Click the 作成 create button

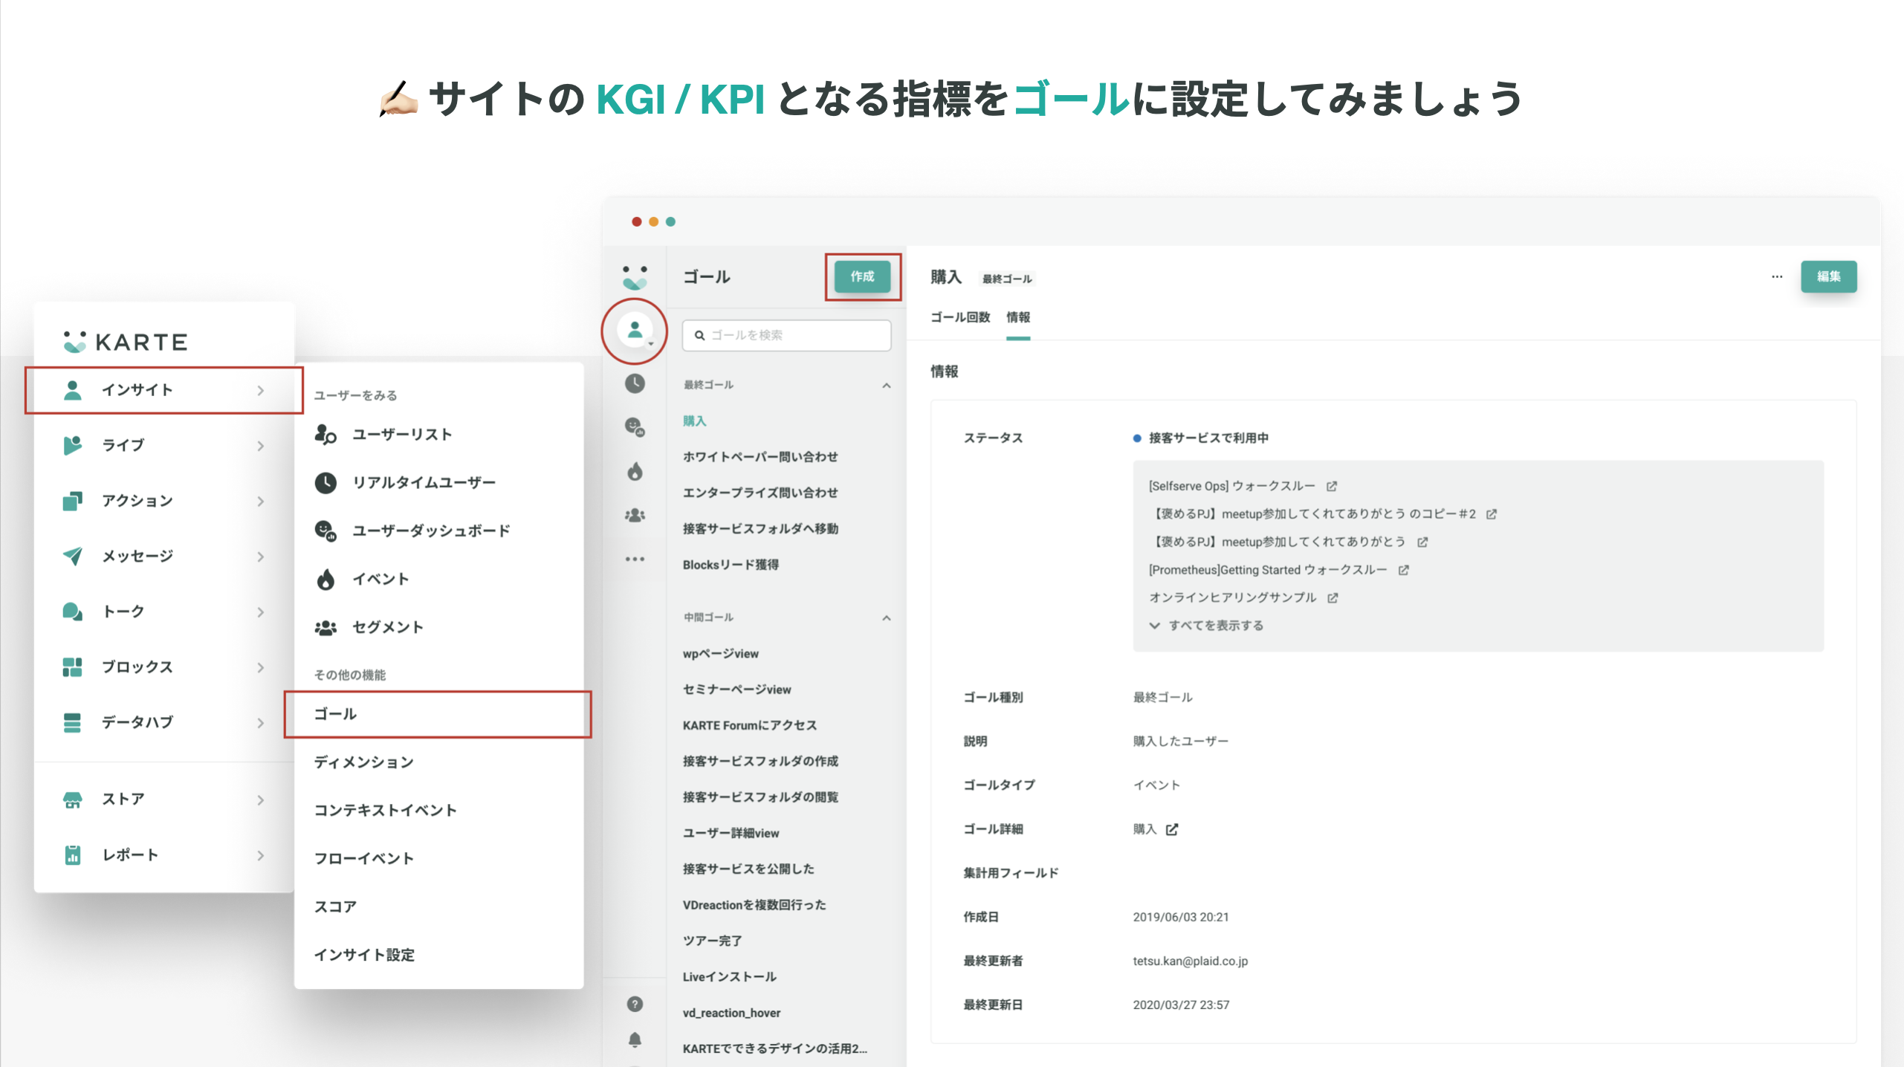click(862, 276)
